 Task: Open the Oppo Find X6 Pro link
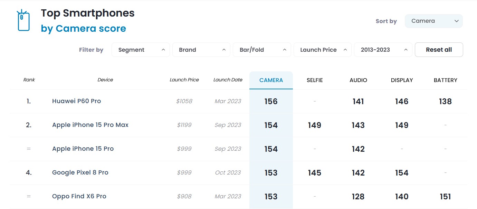click(x=79, y=196)
